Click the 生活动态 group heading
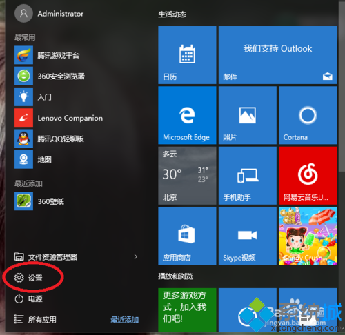The height and width of the screenshot is (335, 345). tap(172, 14)
